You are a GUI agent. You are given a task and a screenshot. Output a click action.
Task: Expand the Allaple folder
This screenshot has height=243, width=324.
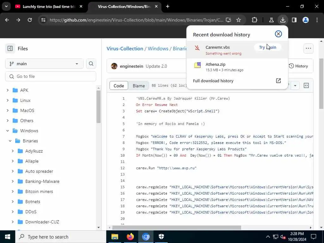coord(13,161)
